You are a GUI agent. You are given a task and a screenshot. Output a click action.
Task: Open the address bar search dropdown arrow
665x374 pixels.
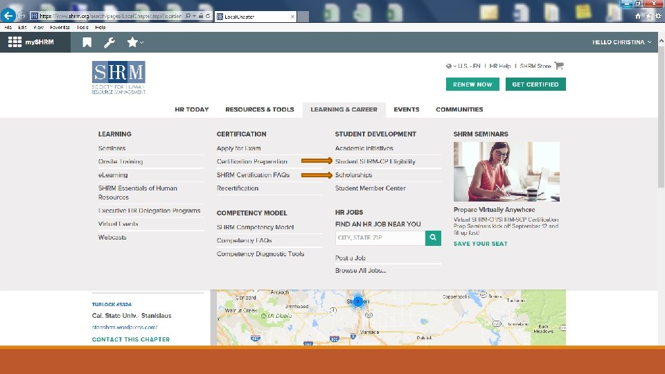pos(194,16)
